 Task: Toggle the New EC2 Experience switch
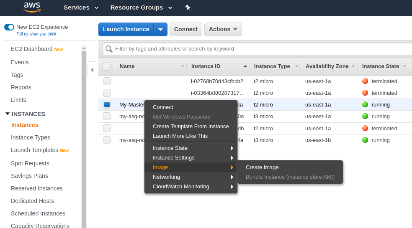pyautogui.click(x=9, y=27)
